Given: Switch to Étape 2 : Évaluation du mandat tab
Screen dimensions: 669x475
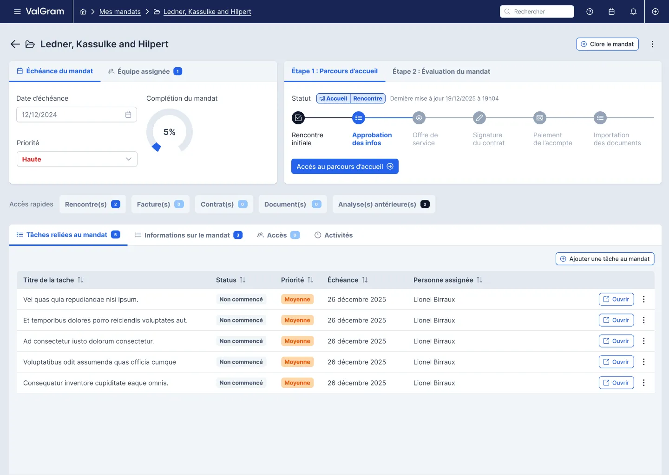Looking at the screenshot, I should pos(441,71).
